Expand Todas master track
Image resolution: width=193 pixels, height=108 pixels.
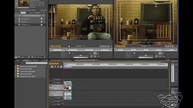click(55, 104)
